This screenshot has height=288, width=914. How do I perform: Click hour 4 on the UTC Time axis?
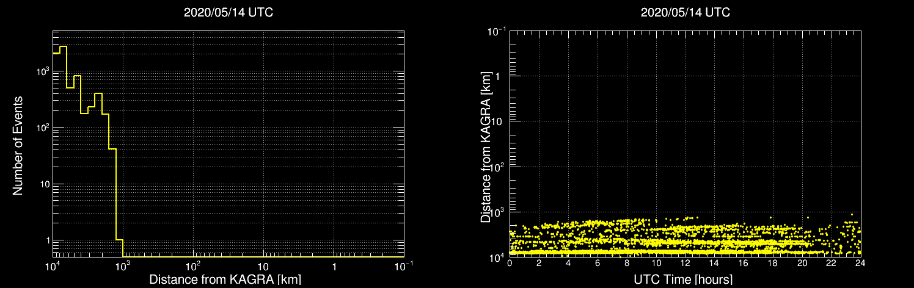coord(568,264)
